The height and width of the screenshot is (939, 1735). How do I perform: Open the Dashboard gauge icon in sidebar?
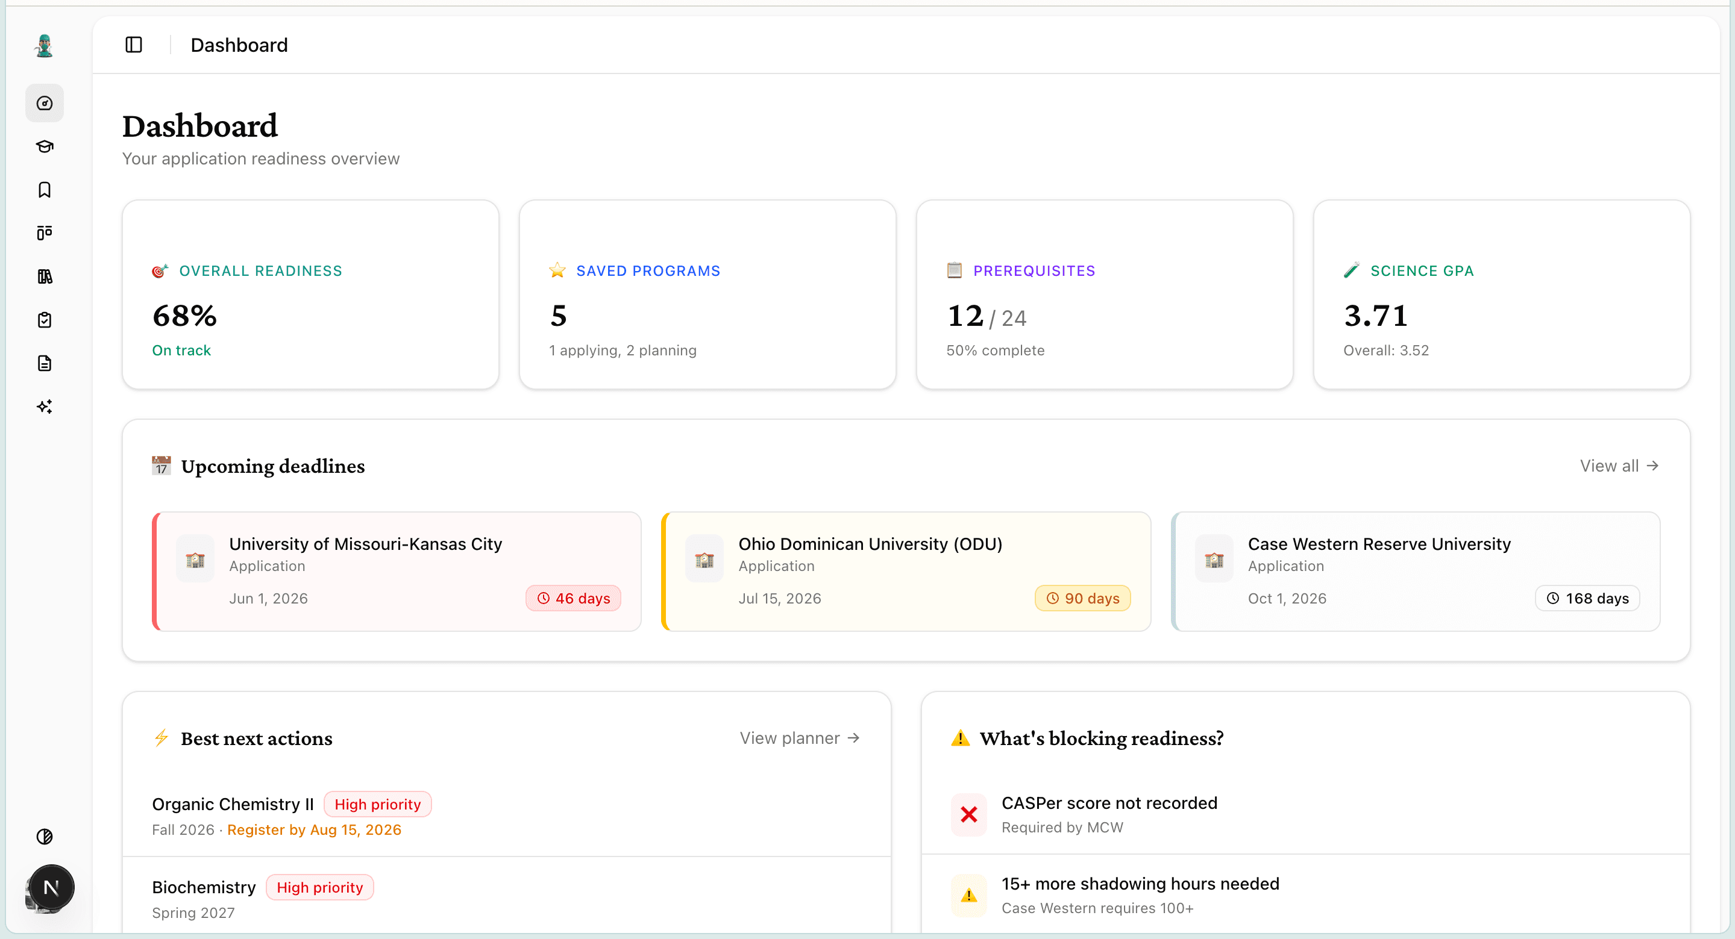coord(45,103)
